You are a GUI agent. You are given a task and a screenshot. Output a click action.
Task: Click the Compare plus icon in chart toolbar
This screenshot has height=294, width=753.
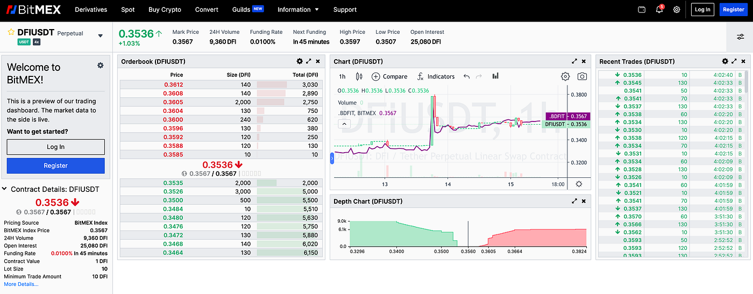pyautogui.click(x=375, y=76)
